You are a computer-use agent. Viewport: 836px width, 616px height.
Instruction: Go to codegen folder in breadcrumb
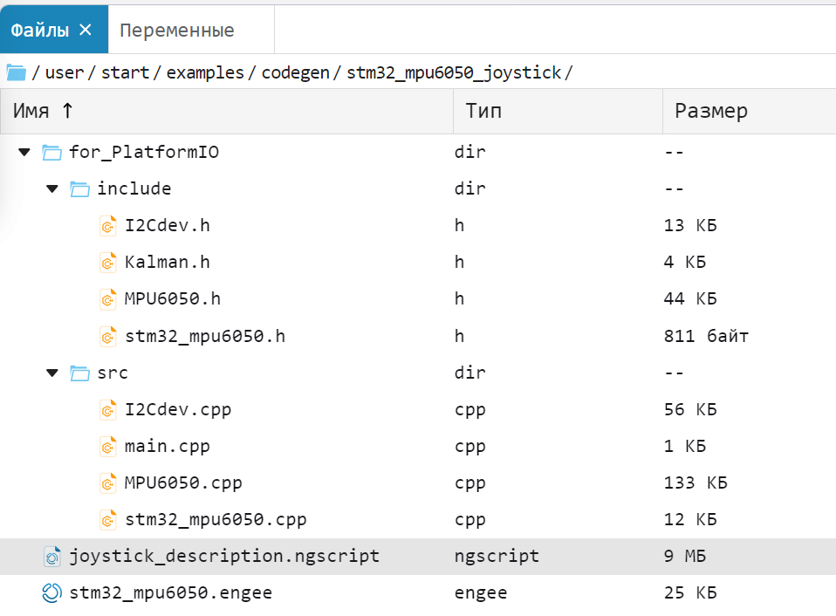297,72
